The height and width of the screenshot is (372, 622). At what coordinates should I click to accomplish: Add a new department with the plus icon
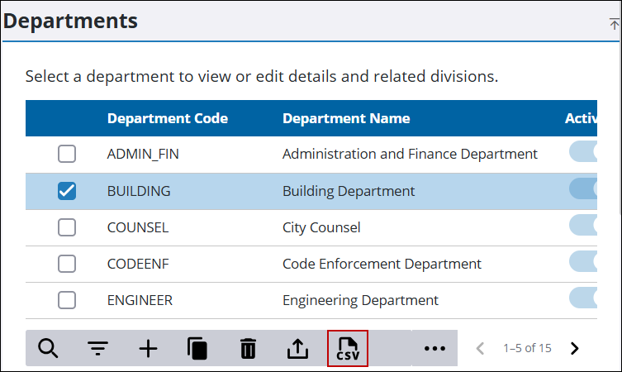[x=148, y=349]
